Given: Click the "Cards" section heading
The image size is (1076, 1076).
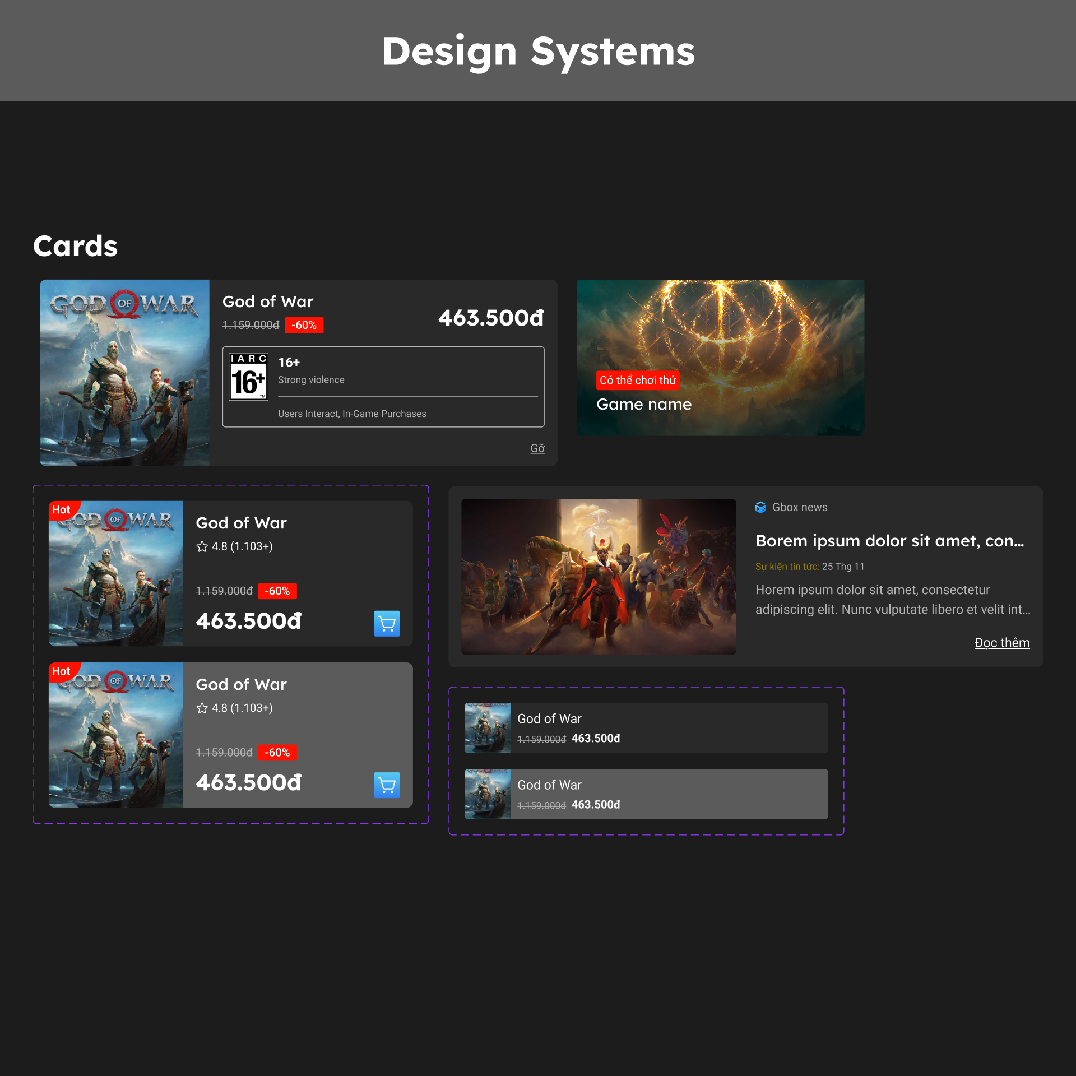Looking at the screenshot, I should (x=75, y=246).
